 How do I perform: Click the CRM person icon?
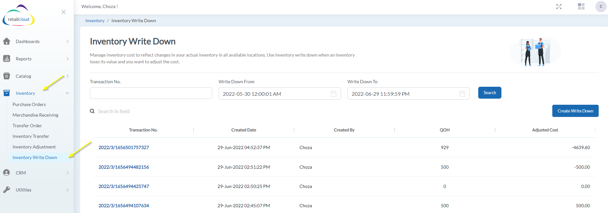pos(6,173)
